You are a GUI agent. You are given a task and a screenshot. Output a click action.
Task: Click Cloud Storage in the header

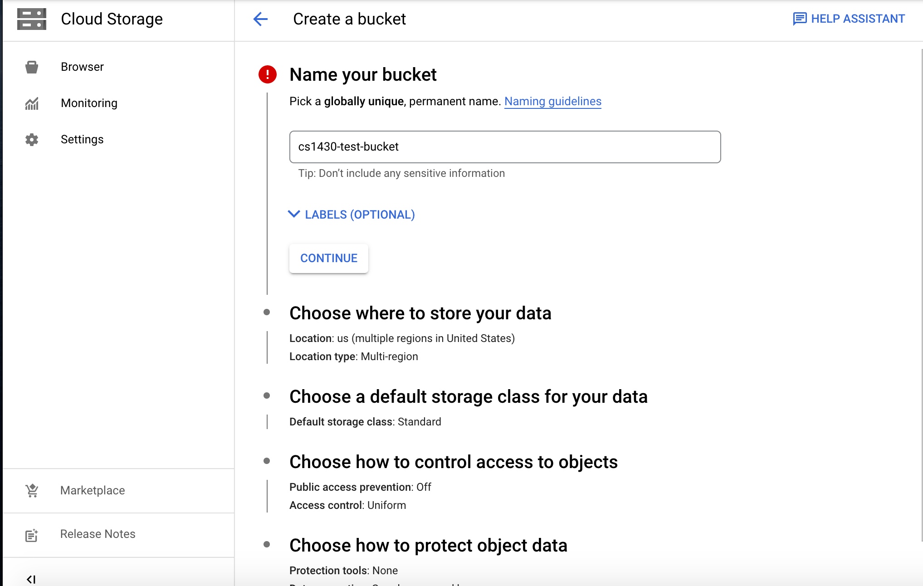click(x=112, y=19)
